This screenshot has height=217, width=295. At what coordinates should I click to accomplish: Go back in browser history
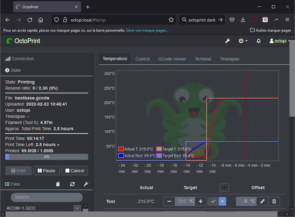(8, 20)
